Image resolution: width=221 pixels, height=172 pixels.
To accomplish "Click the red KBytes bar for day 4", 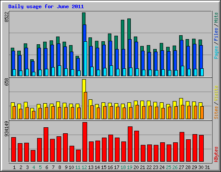I will pos(33,156).
